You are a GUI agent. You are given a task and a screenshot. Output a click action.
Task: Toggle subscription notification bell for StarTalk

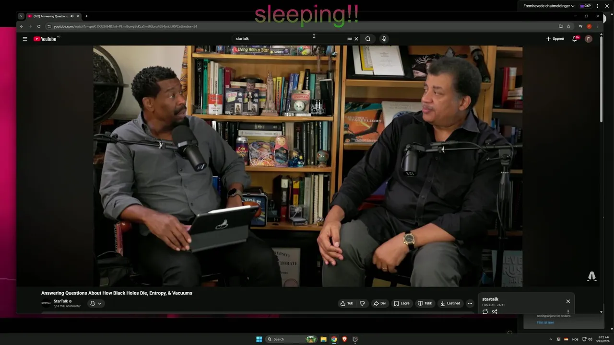click(x=96, y=303)
